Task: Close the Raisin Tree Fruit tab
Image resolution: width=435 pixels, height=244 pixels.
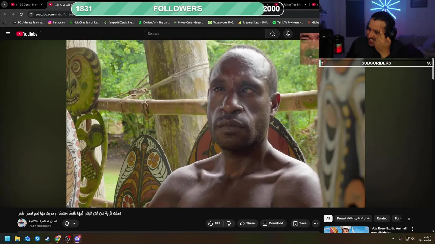Action: click(305, 5)
